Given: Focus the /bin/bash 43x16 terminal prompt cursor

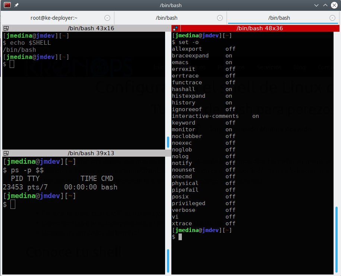Looking at the screenshot, I should [12, 64].
